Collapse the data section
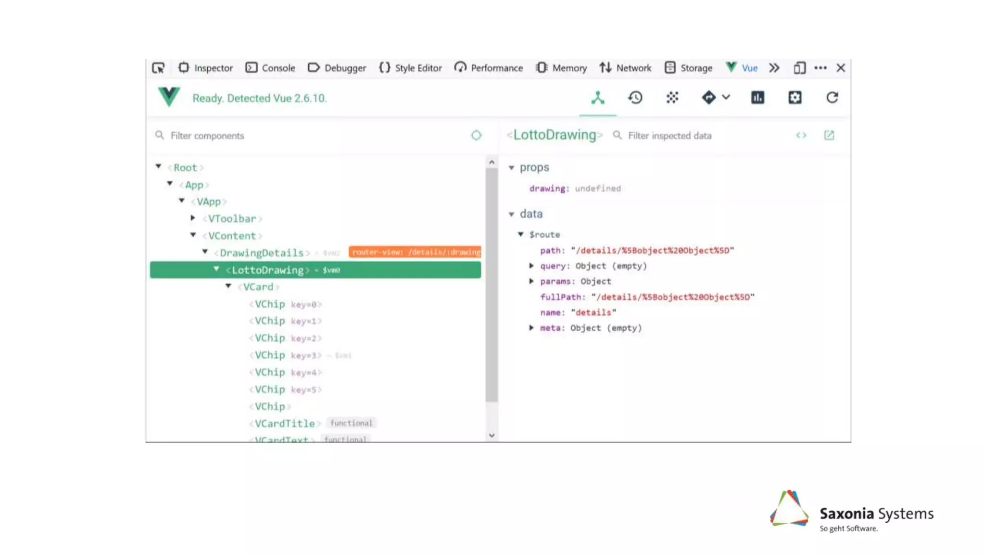The image size is (985, 554). tap(511, 214)
